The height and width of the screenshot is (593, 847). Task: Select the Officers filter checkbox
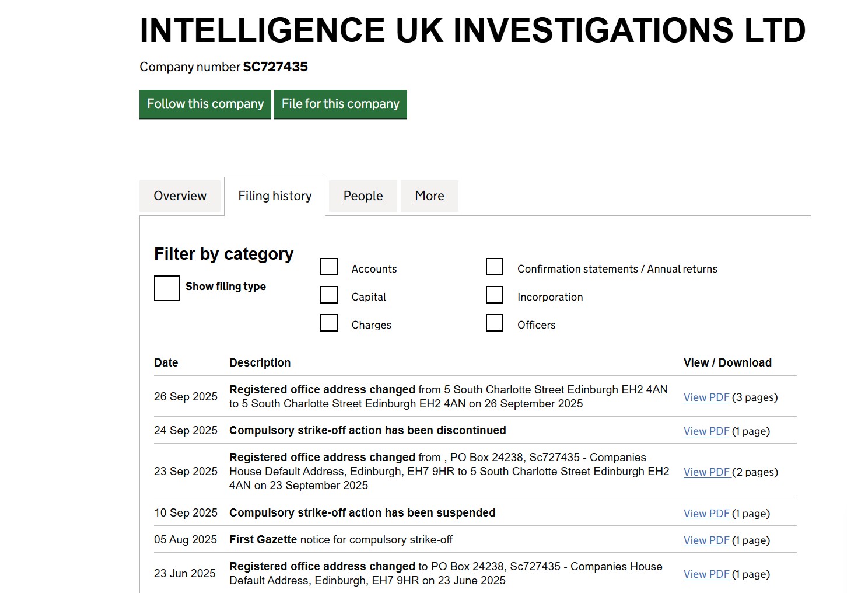click(494, 322)
